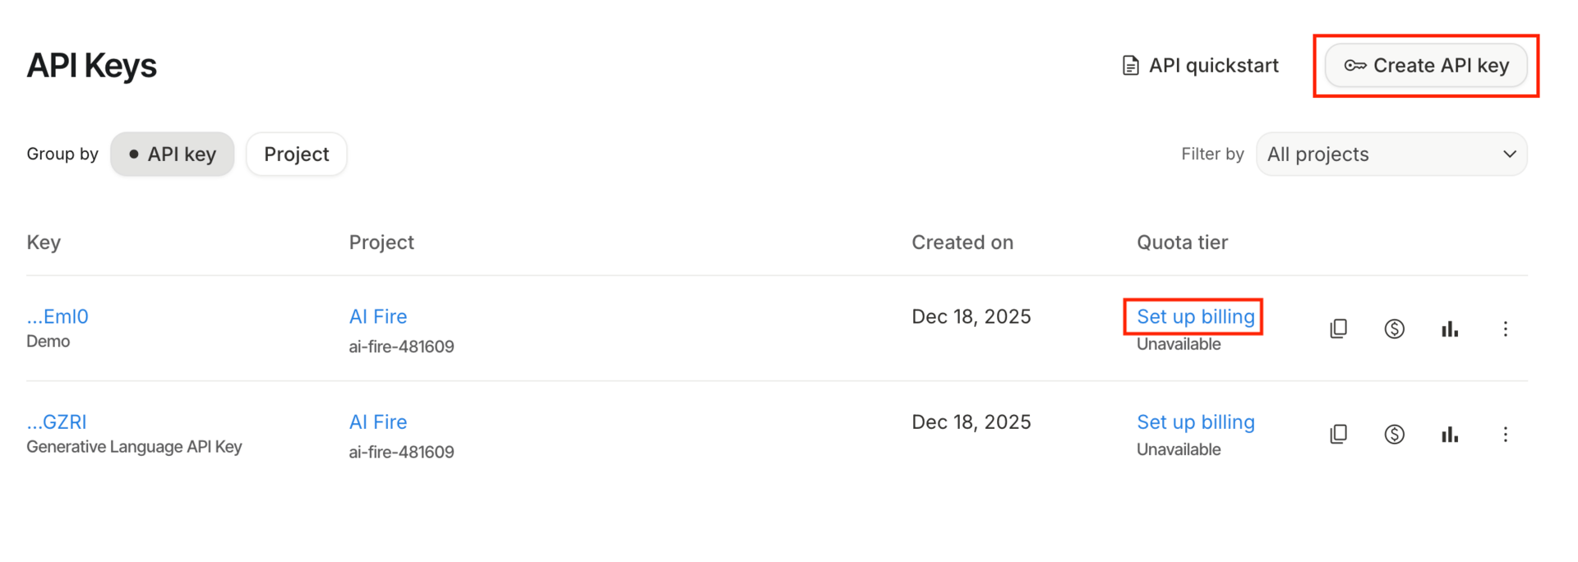Expand the All projects filter dropdown
This screenshot has width=1578, height=562.
[x=1391, y=154]
